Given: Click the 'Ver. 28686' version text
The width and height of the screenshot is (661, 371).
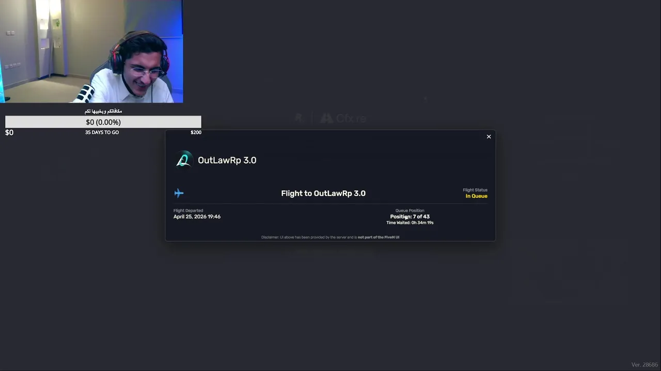Looking at the screenshot, I should pyautogui.click(x=644, y=365).
